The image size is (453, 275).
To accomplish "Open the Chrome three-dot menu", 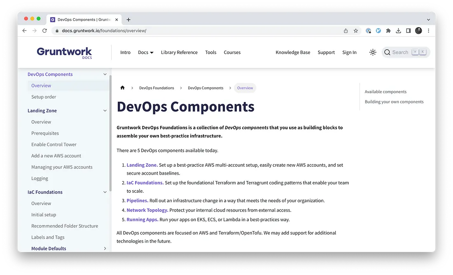I will click(428, 30).
